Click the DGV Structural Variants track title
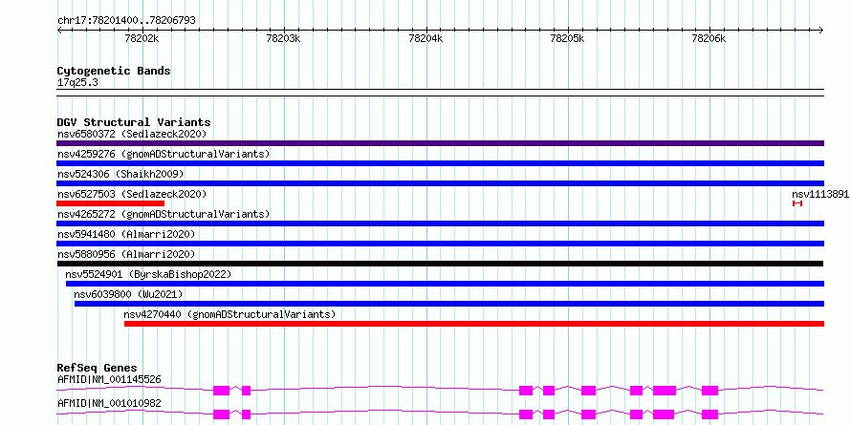The image size is (851, 425). (x=134, y=122)
